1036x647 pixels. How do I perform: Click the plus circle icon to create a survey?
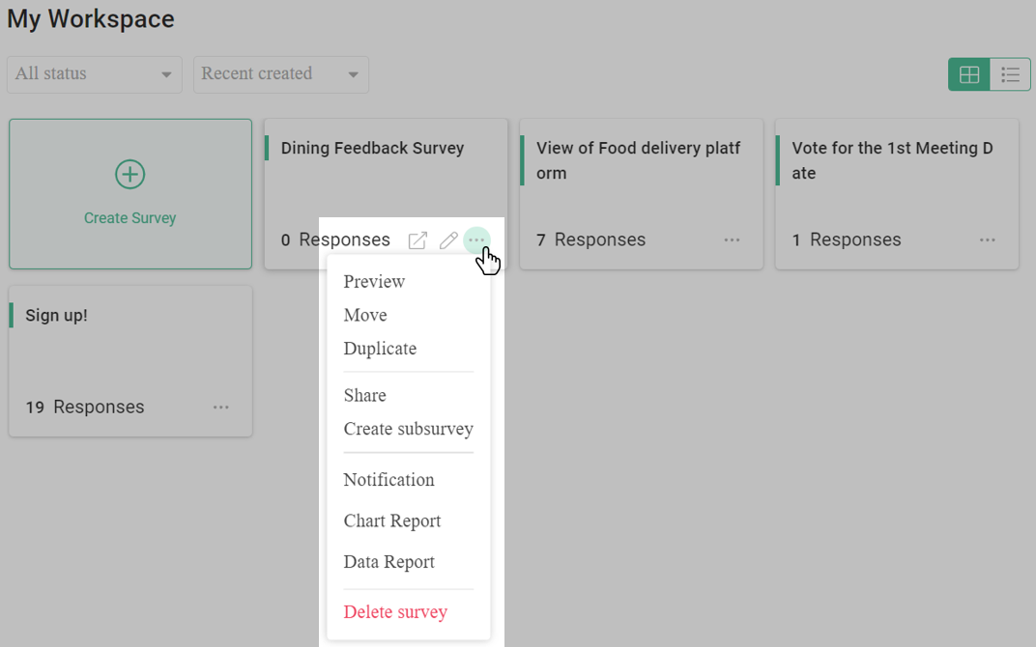click(129, 174)
